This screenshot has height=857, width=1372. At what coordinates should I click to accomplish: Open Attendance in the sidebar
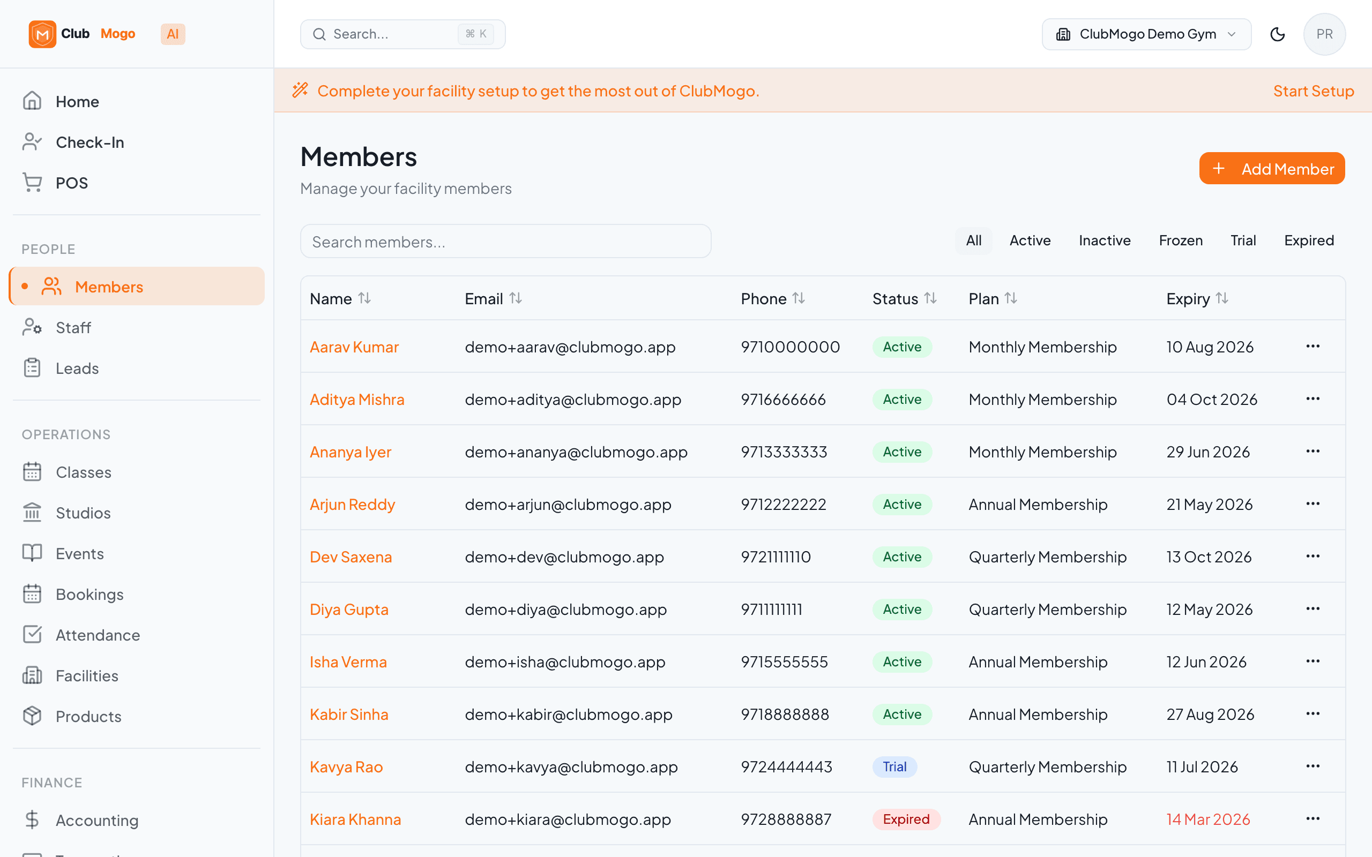(x=137, y=635)
